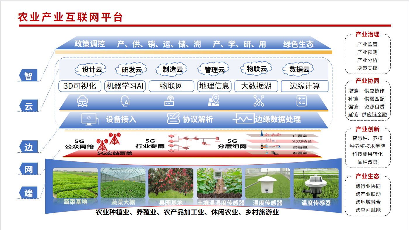Select 绿色生态 in the top banner
The image size is (409, 230).
pyautogui.click(x=299, y=44)
